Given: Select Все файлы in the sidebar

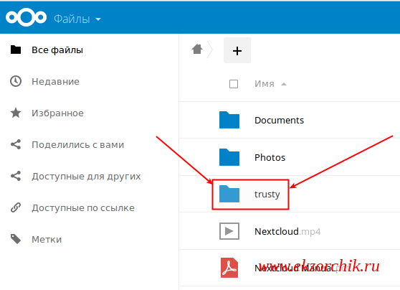Looking at the screenshot, I should (57, 50).
